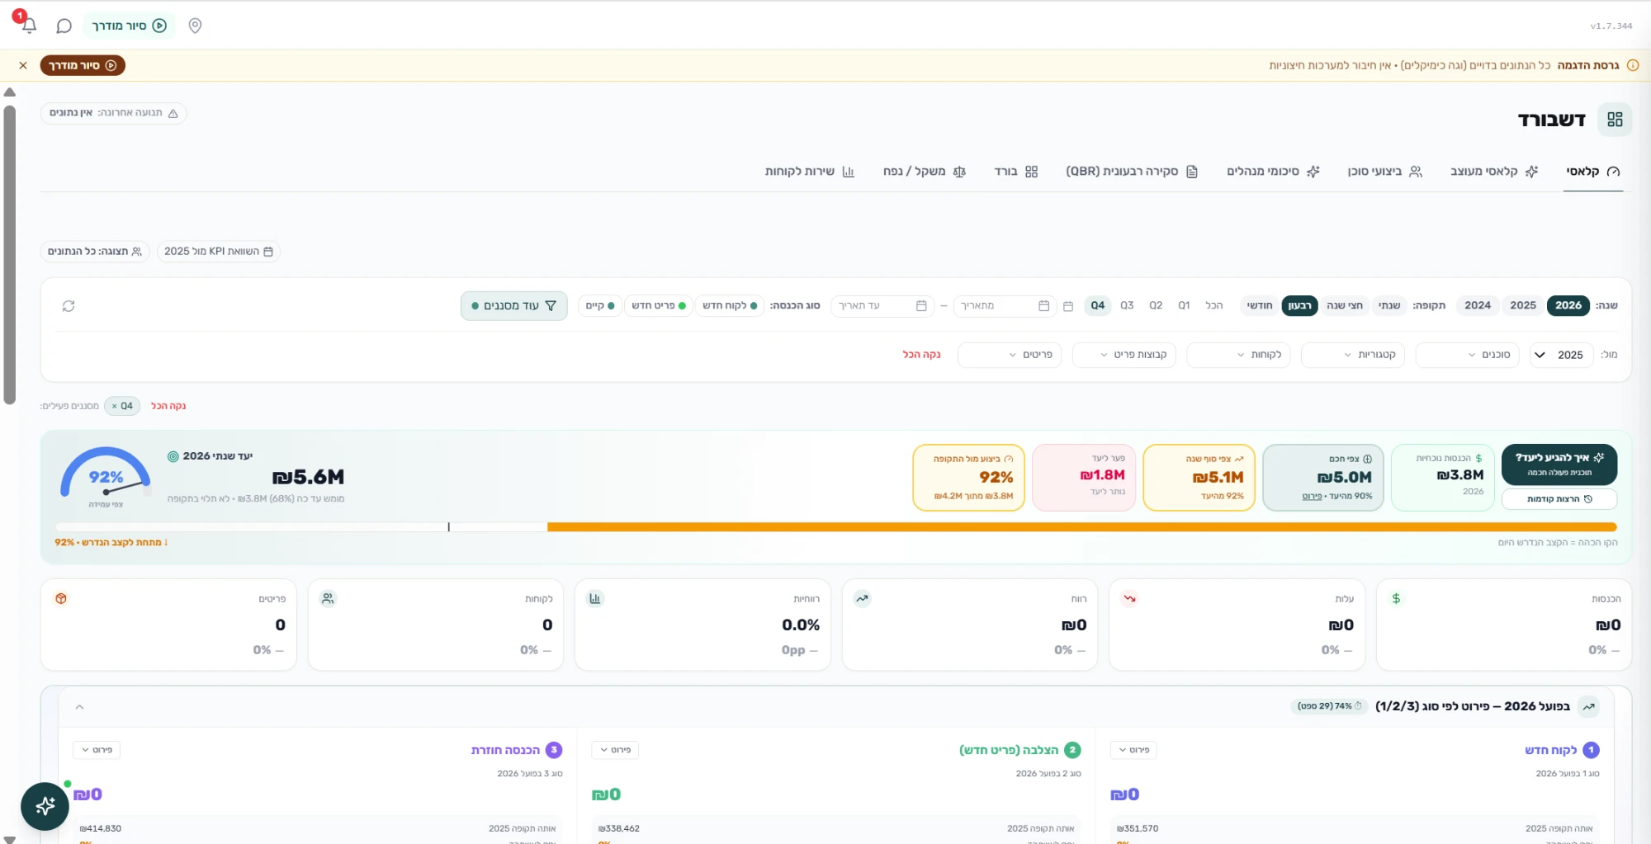
Task: Click the KPI comparison vs 2025 chip
Action: [219, 251]
